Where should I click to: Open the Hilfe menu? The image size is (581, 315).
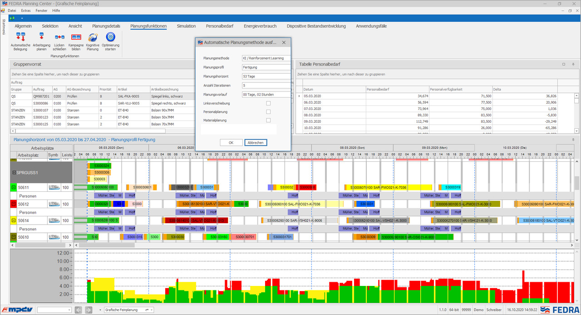tap(56, 10)
